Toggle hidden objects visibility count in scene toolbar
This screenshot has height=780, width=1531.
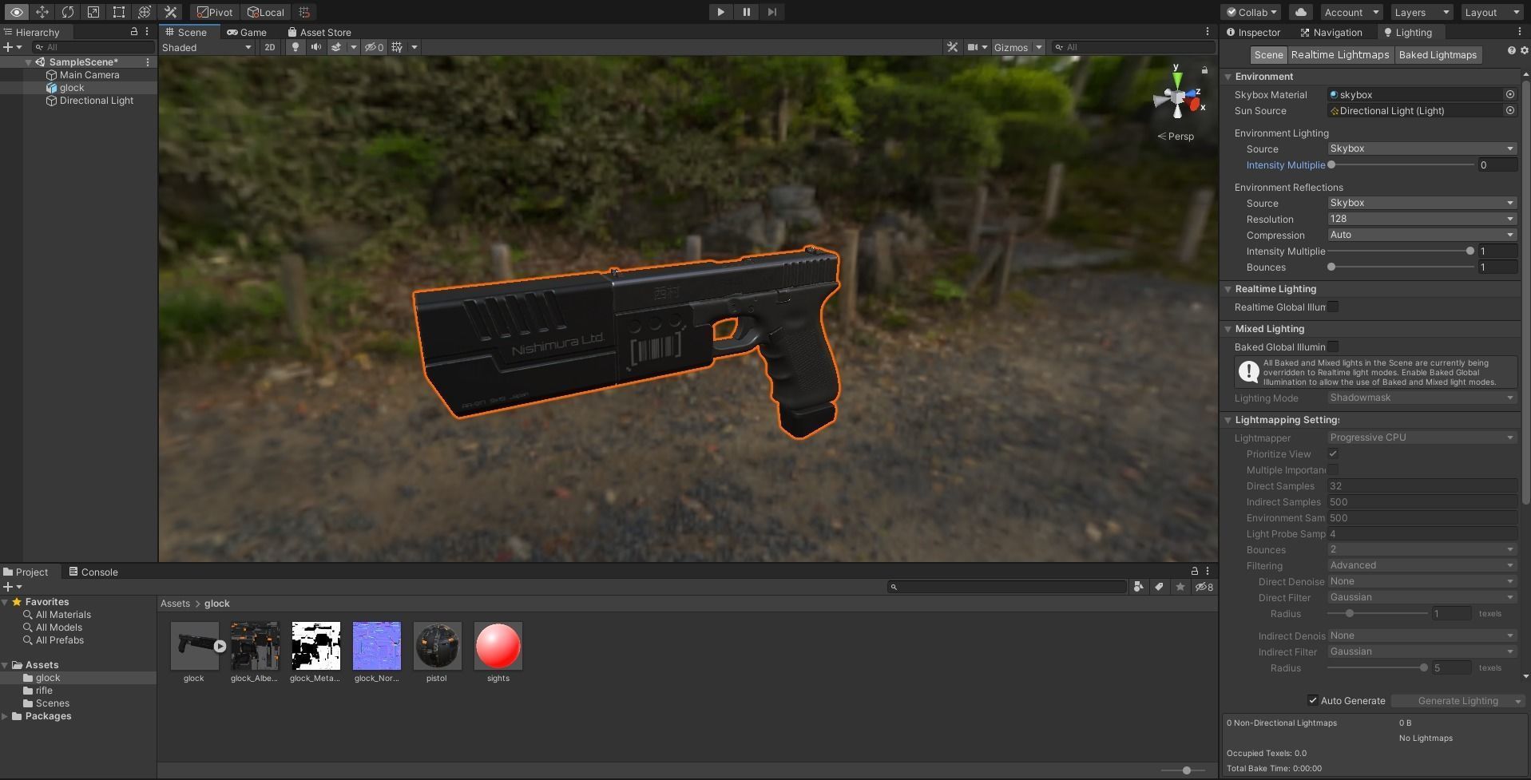tap(375, 47)
